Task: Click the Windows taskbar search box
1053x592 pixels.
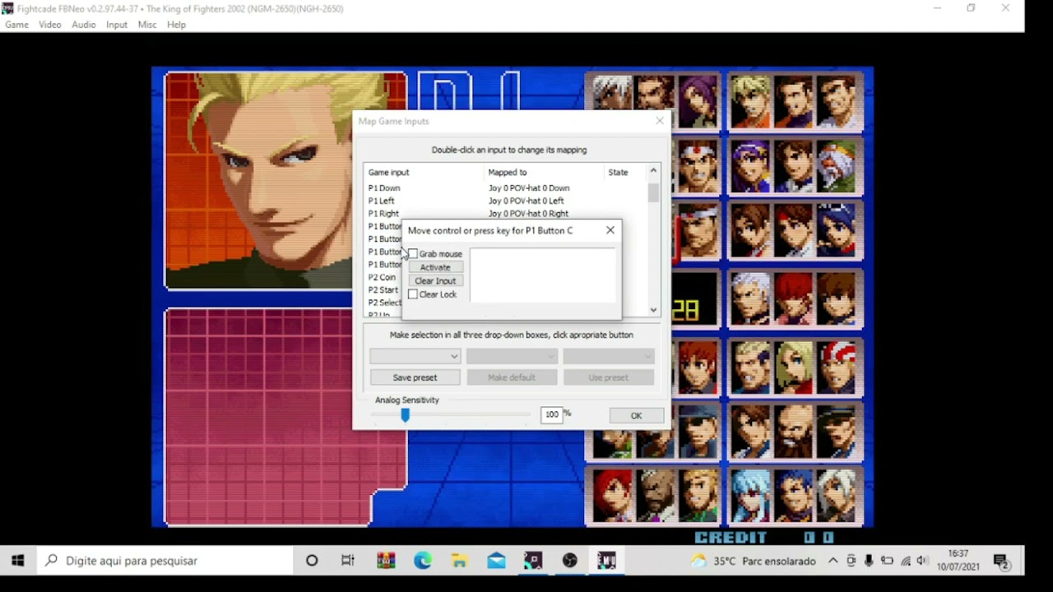Action: (165, 561)
